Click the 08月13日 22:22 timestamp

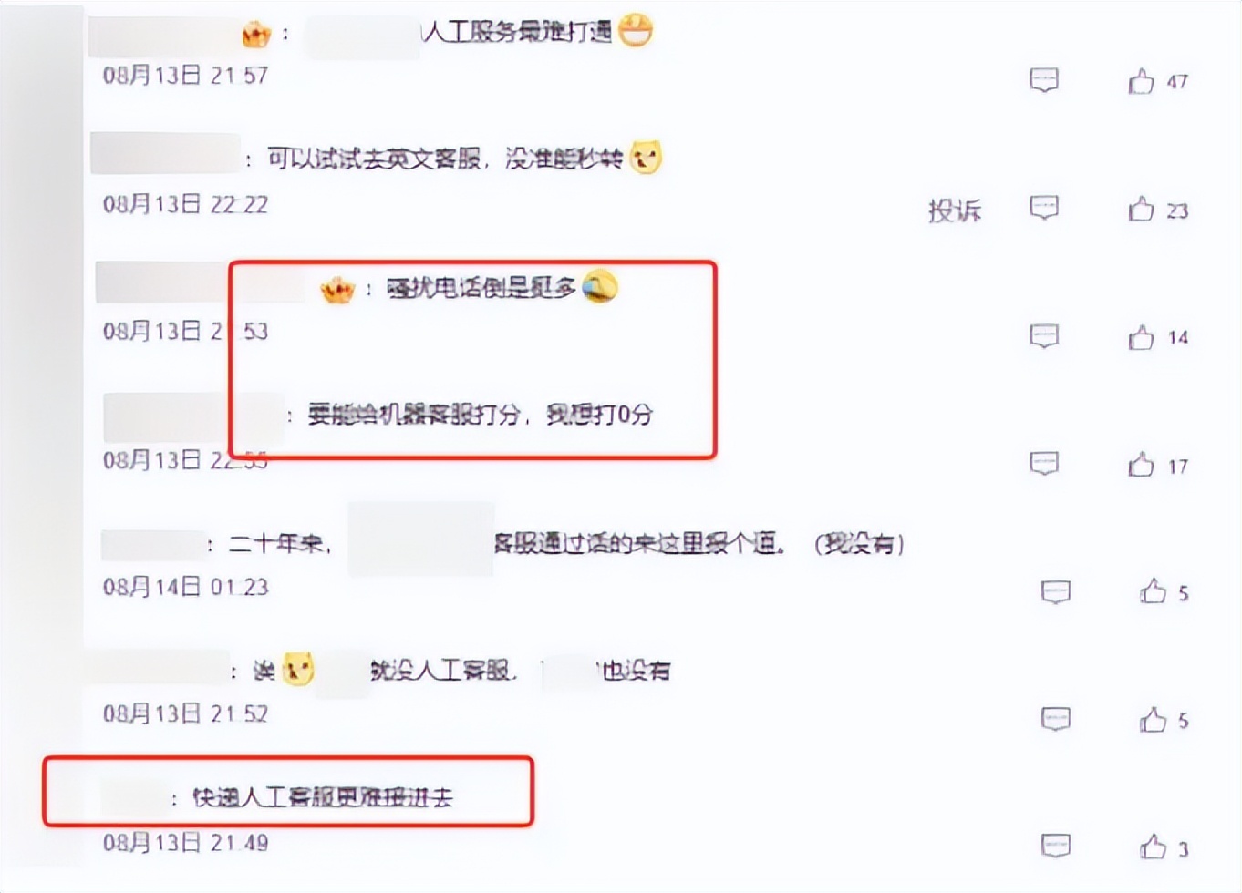185,204
